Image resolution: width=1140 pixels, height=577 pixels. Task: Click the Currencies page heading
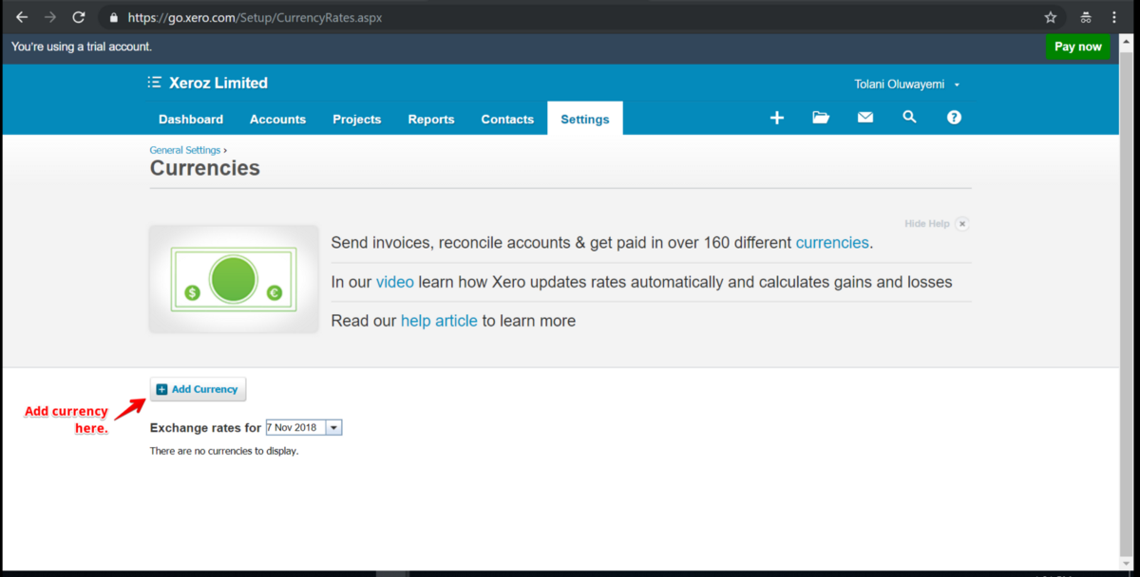coord(205,168)
